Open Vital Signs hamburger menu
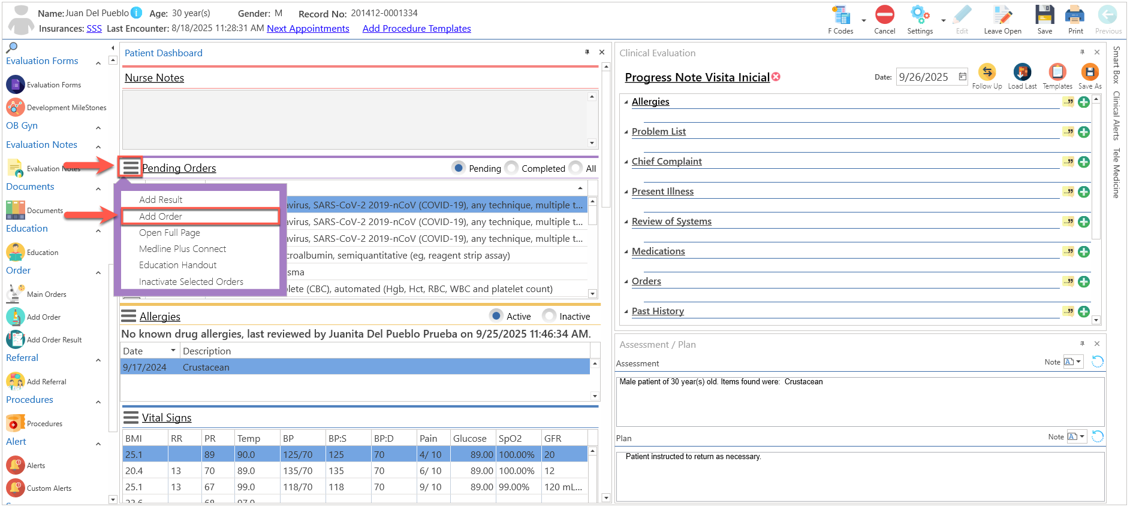The width and height of the screenshot is (1130, 507). pyautogui.click(x=131, y=417)
